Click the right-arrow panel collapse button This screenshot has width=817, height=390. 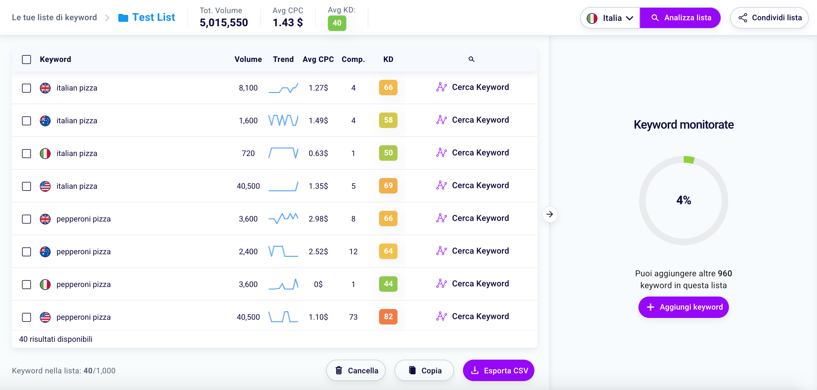(550, 215)
